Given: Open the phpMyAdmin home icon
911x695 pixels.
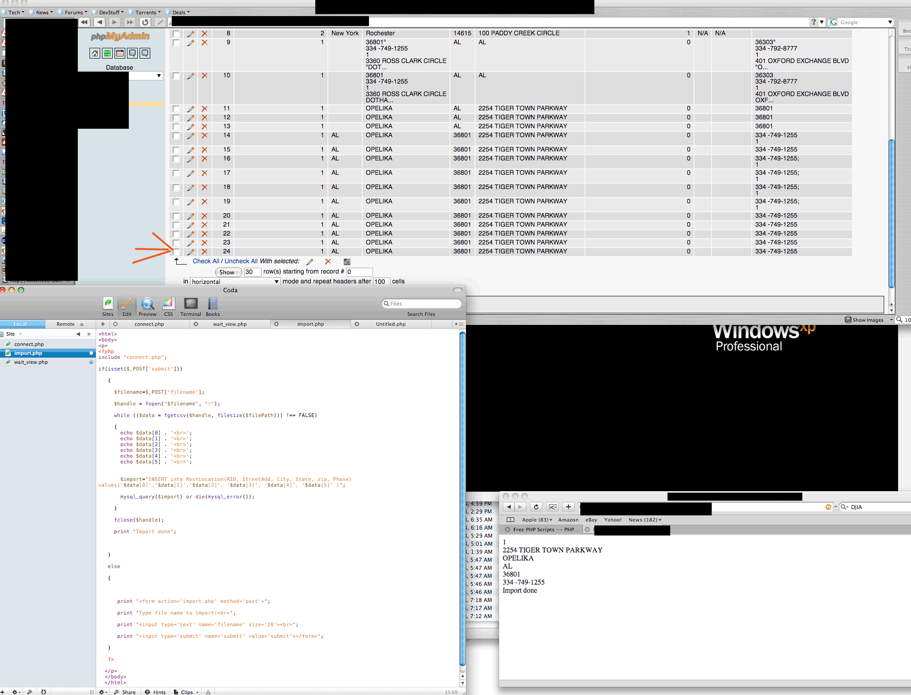Looking at the screenshot, I should pos(95,53).
